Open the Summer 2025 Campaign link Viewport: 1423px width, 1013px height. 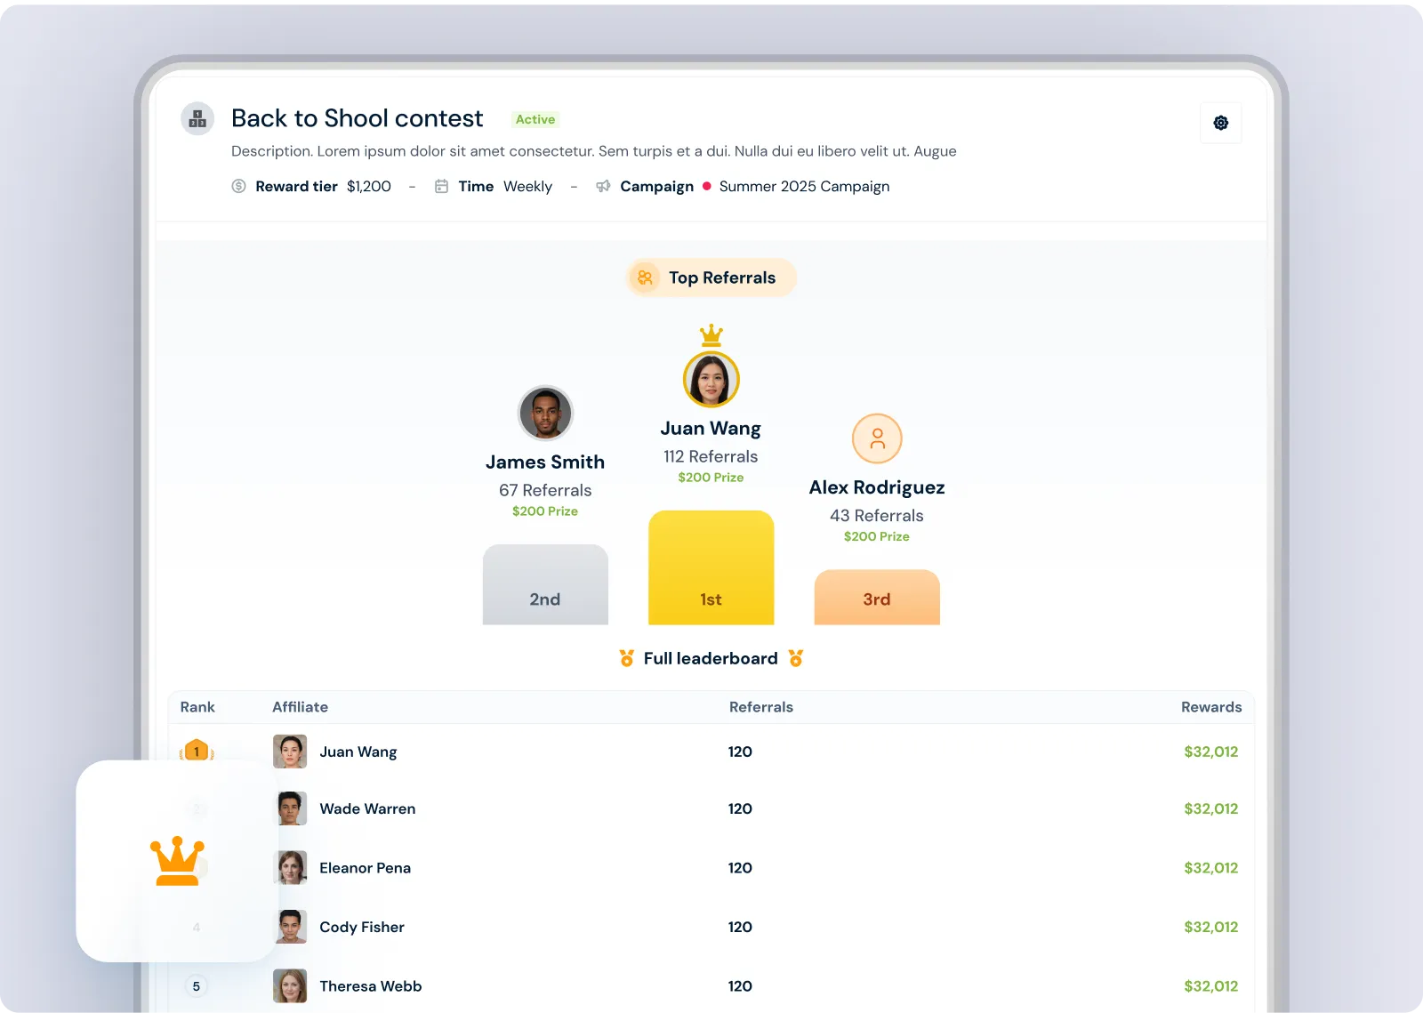click(804, 186)
